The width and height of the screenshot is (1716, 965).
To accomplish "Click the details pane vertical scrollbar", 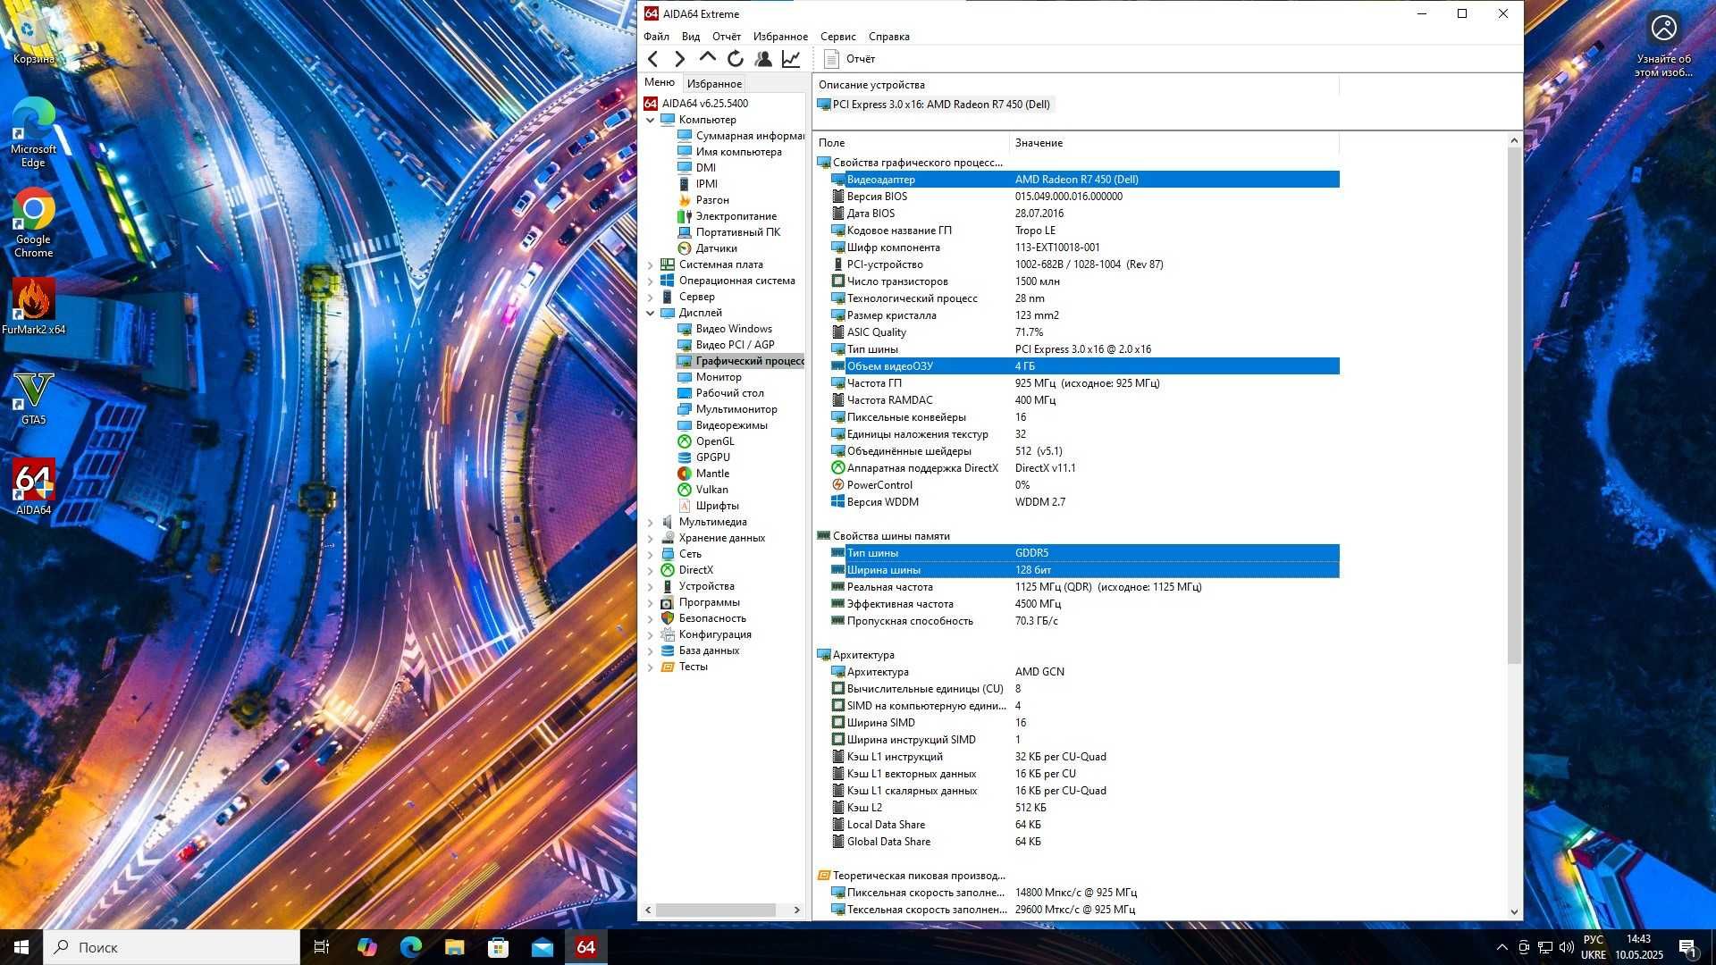I will tap(1514, 407).
